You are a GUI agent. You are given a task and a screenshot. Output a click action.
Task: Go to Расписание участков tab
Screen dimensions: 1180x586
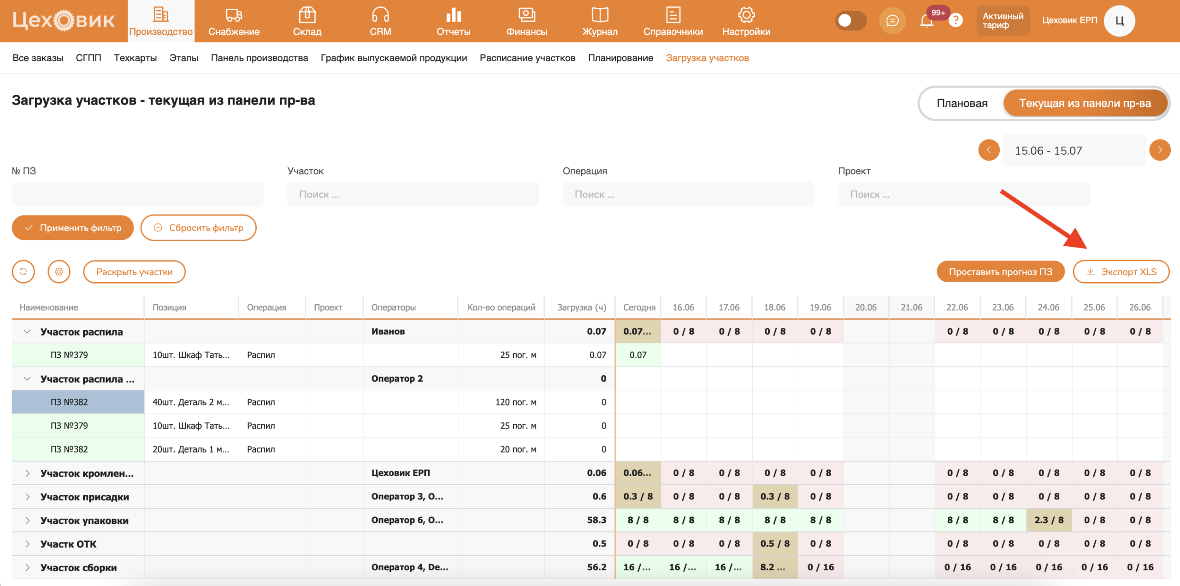527,58
